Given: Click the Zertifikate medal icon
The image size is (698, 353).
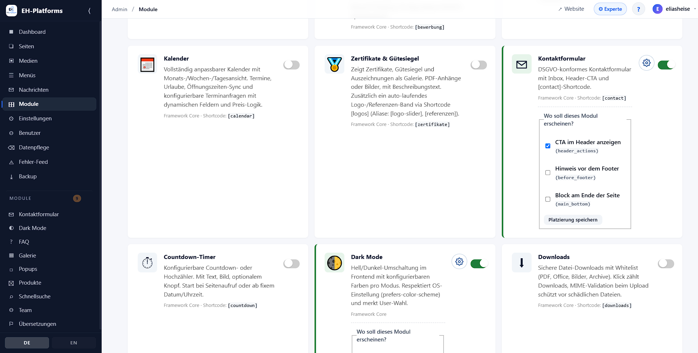Looking at the screenshot, I should [x=334, y=64].
